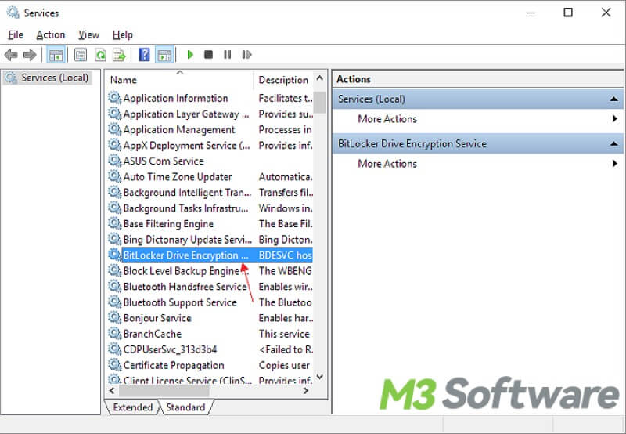Restart the service with restart icon
626x434 pixels.
pyautogui.click(x=246, y=54)
